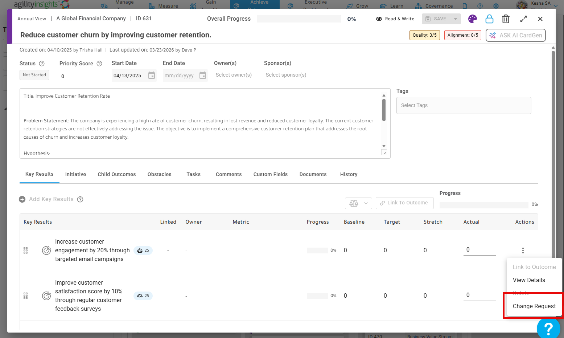Screen dimensions: 564x338
Task: Open the End Date calendar picker icon
Action: pyautogui.click(x=203, y=76)
